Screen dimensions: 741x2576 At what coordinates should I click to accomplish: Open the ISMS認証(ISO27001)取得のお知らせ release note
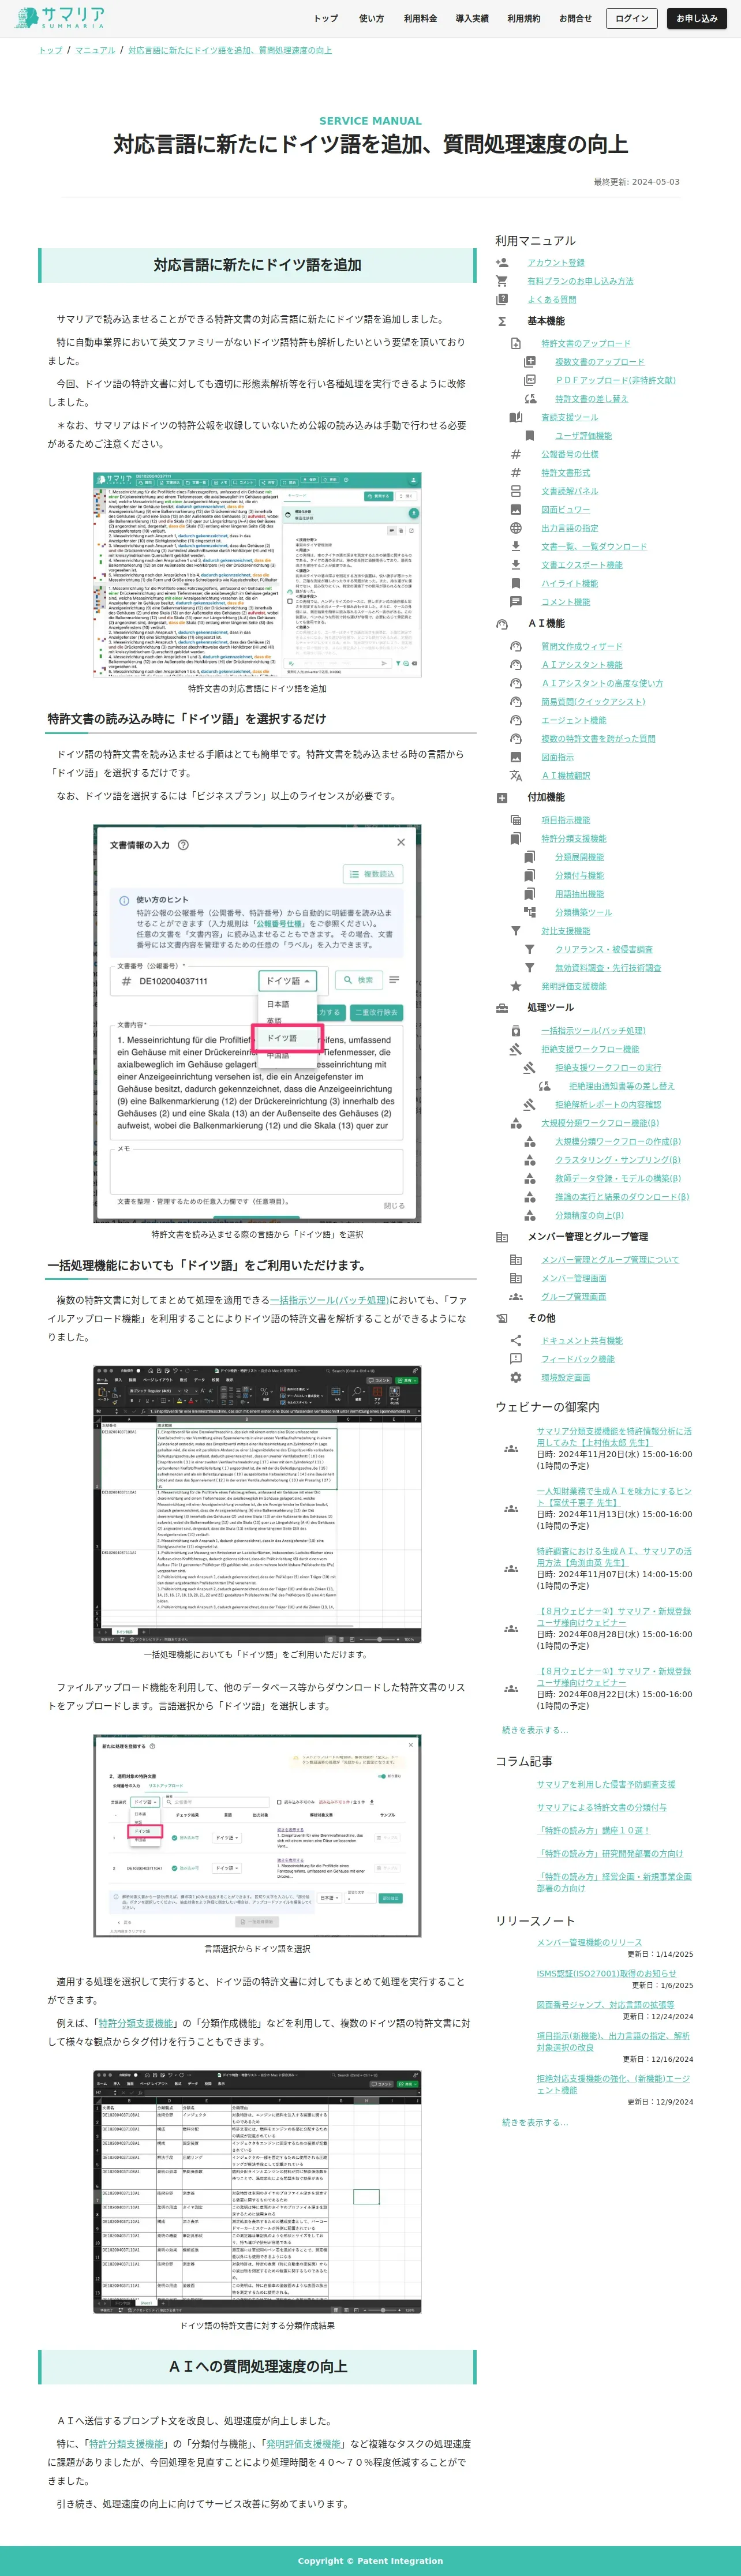point(606,1974)
